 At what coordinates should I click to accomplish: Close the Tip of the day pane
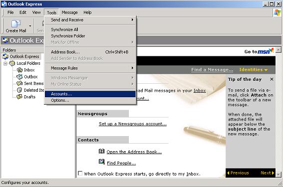coord(272,79)
